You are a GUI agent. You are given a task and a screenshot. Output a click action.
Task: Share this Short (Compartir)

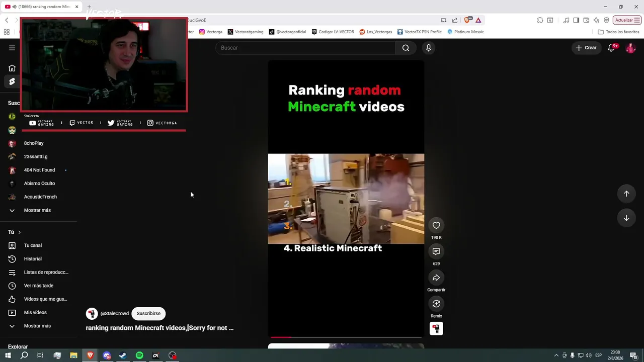(x=436, y=278)
